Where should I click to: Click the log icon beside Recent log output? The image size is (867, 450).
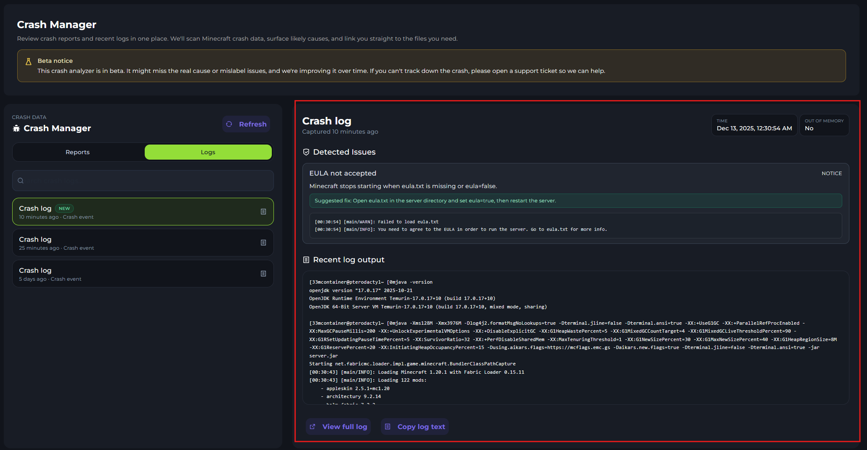306,260
